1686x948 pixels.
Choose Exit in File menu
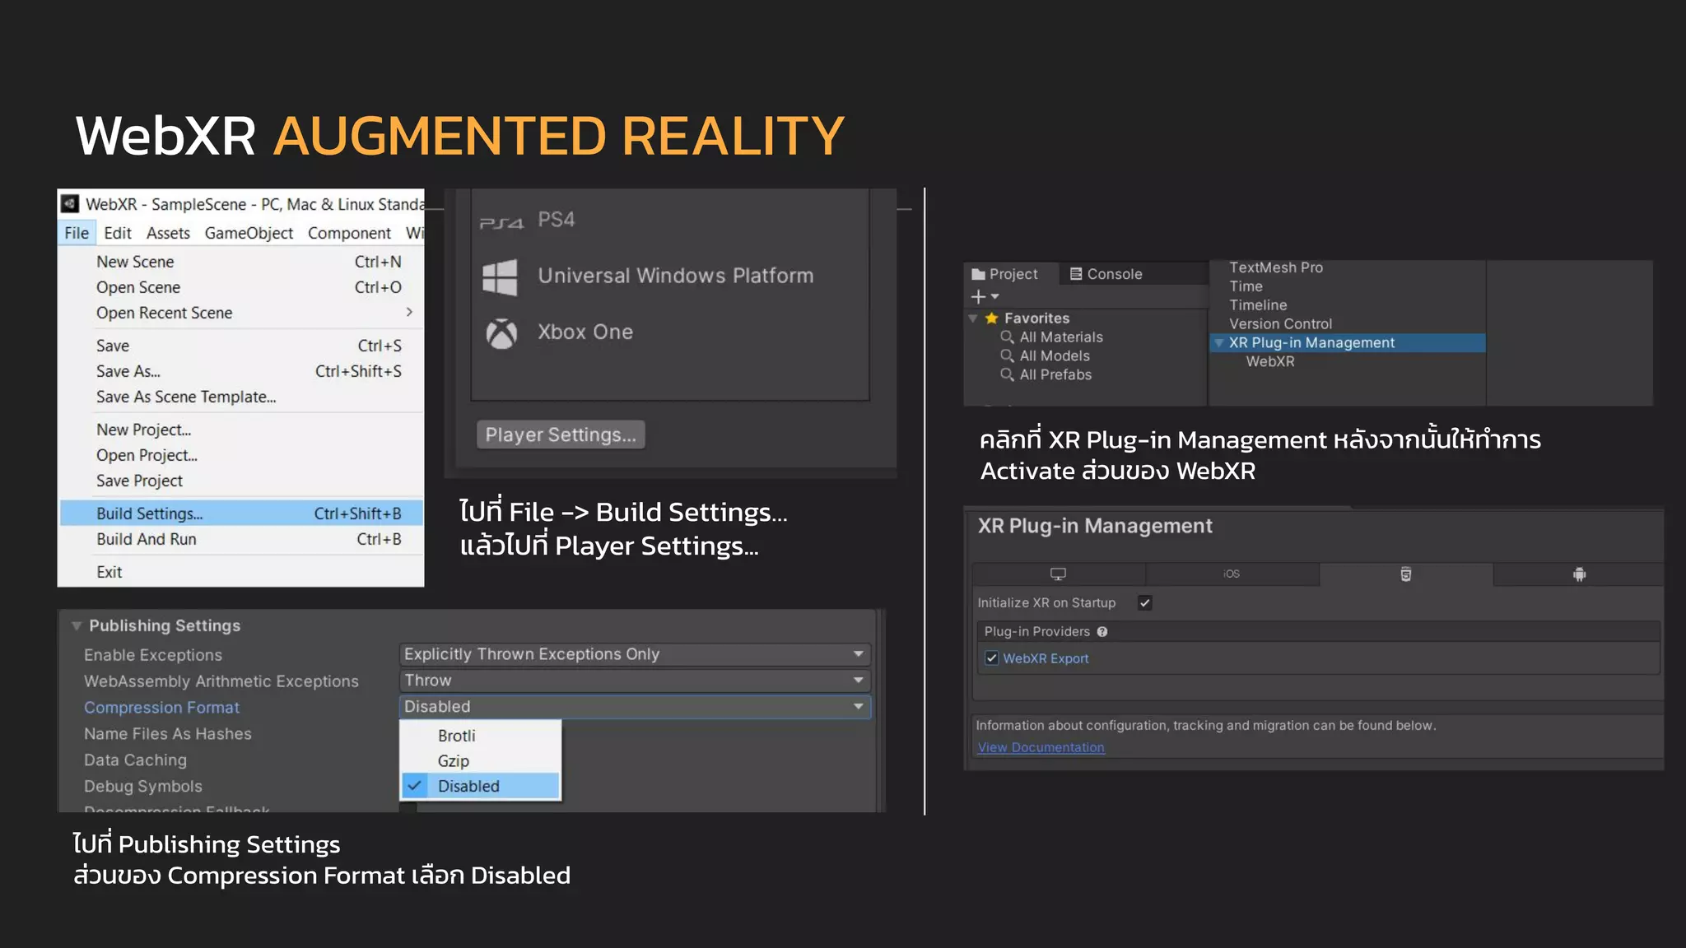241,572
